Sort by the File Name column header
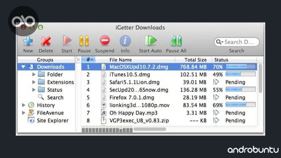 click(120, 60)
